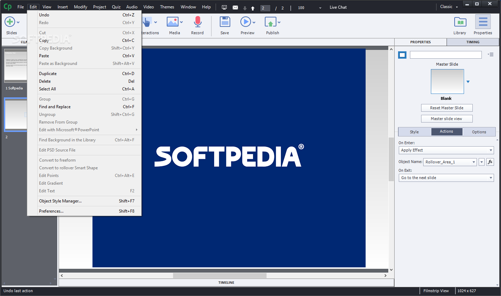
Task: Choose Select All in the Edit menu
Action: (84, 89)
